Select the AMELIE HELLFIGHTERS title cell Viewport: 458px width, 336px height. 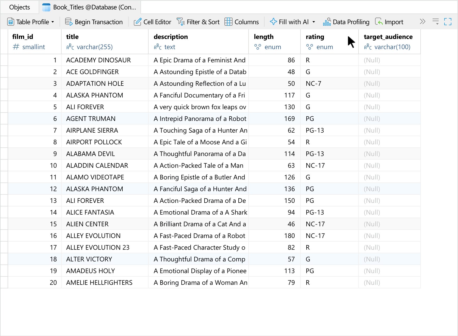[x=105, y=283]
